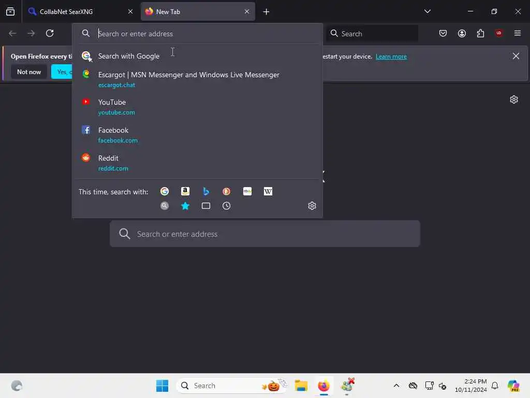This screenshot has width=530, height=398.
Task: Search bookmarks with star icon
Action: tap(185, 206)
